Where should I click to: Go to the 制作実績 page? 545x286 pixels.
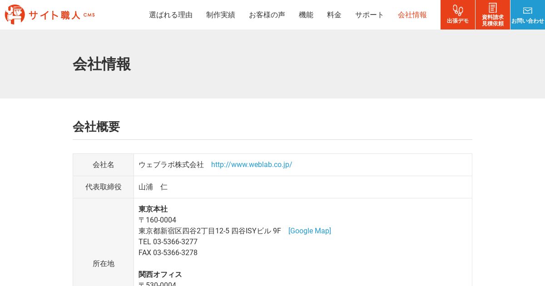[221, 15]
